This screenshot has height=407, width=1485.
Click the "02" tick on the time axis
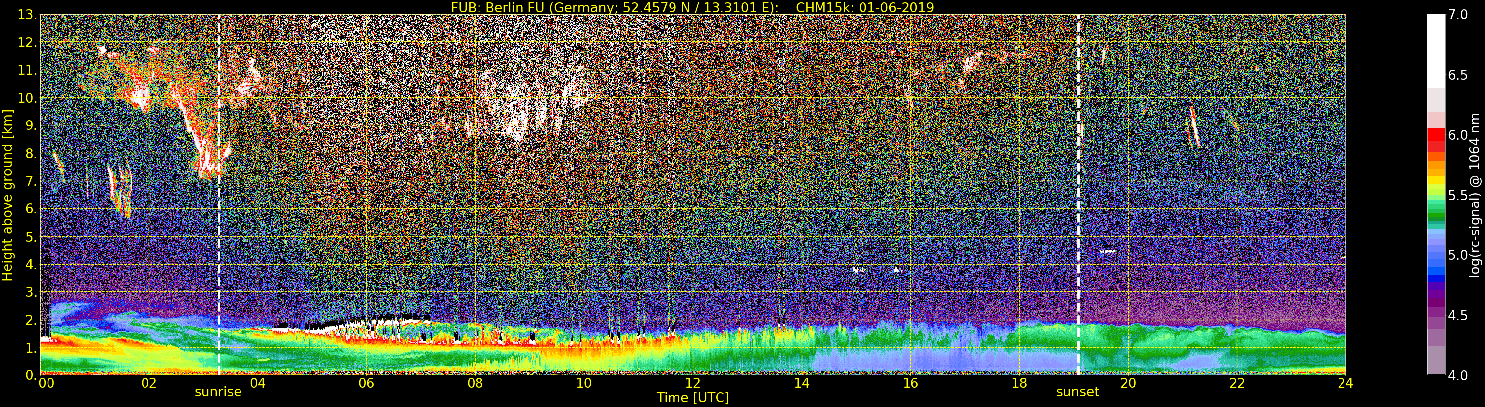click(149, 383)
